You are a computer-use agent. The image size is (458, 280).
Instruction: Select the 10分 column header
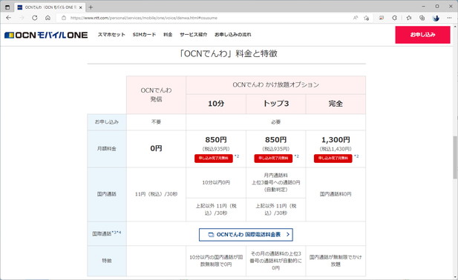click(x=216, y=104)
